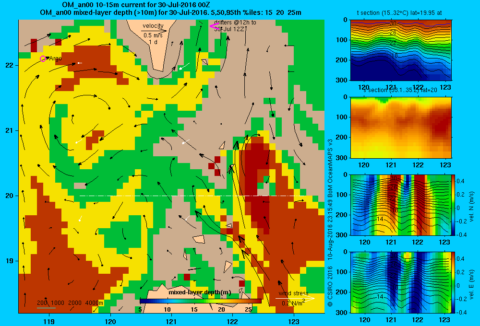The height and width of the screenshot is (326, 480).
Task: Click the '10' value on the mixed-layer colorbar
Action: [x=167, y=310]
